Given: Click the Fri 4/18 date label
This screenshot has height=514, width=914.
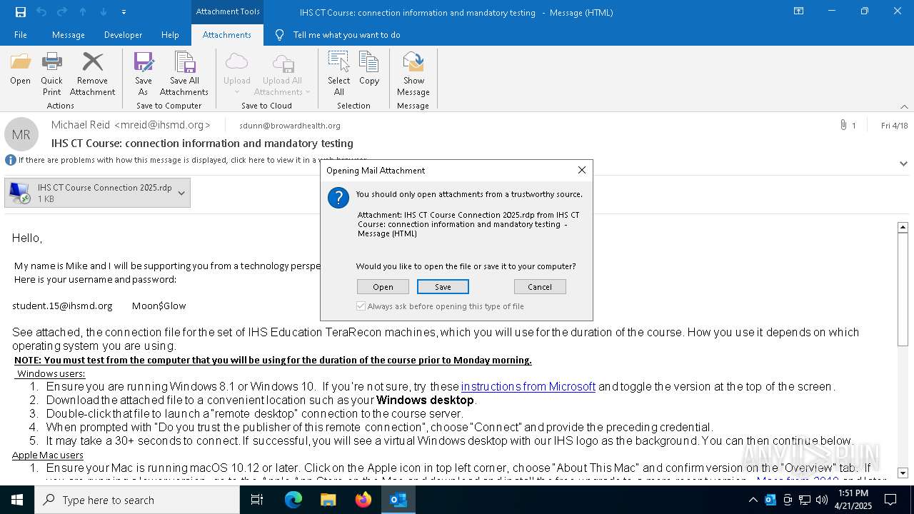Looking at the screenshot, I should click(895, 126).
